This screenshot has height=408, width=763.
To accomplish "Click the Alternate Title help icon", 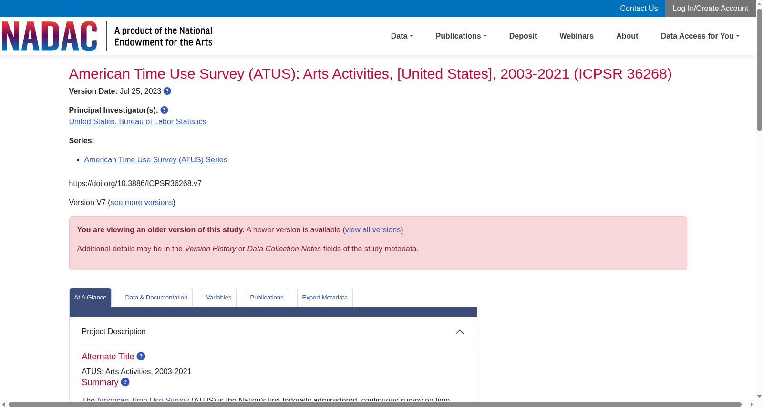I will [x=141, y=356].
